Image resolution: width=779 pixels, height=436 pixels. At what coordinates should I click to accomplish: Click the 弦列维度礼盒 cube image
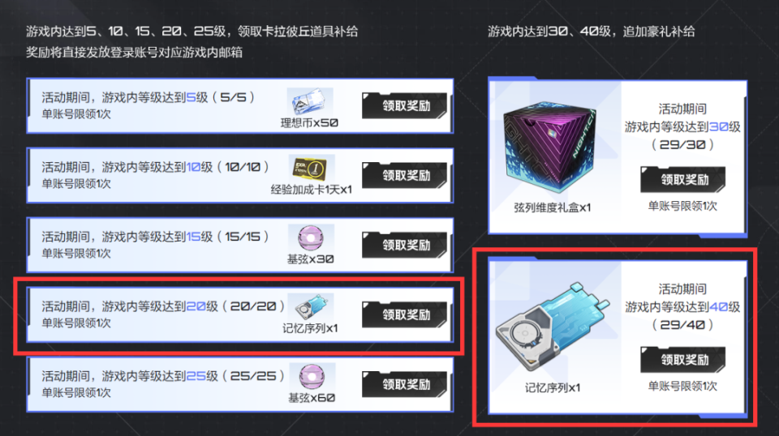pos(549,147)
